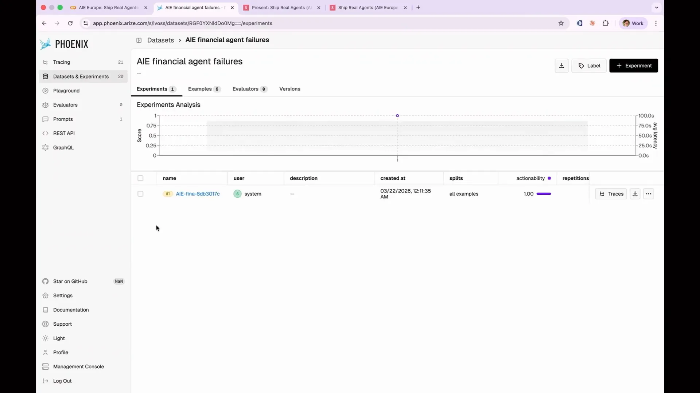Open the GraphQL link
The width and height of the screenshot is (700, 393).
point(83,147)
